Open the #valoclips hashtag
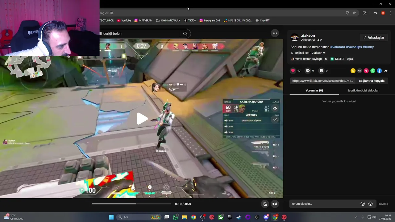The width and height of the screenshot is (395, 222). (354, 47)
